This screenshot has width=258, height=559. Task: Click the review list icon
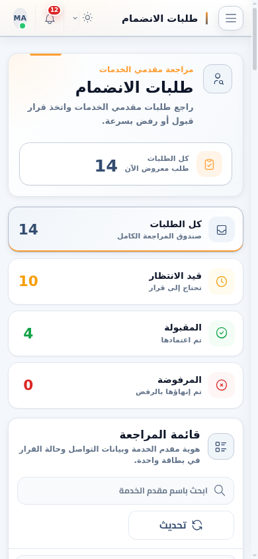[221, 446]
